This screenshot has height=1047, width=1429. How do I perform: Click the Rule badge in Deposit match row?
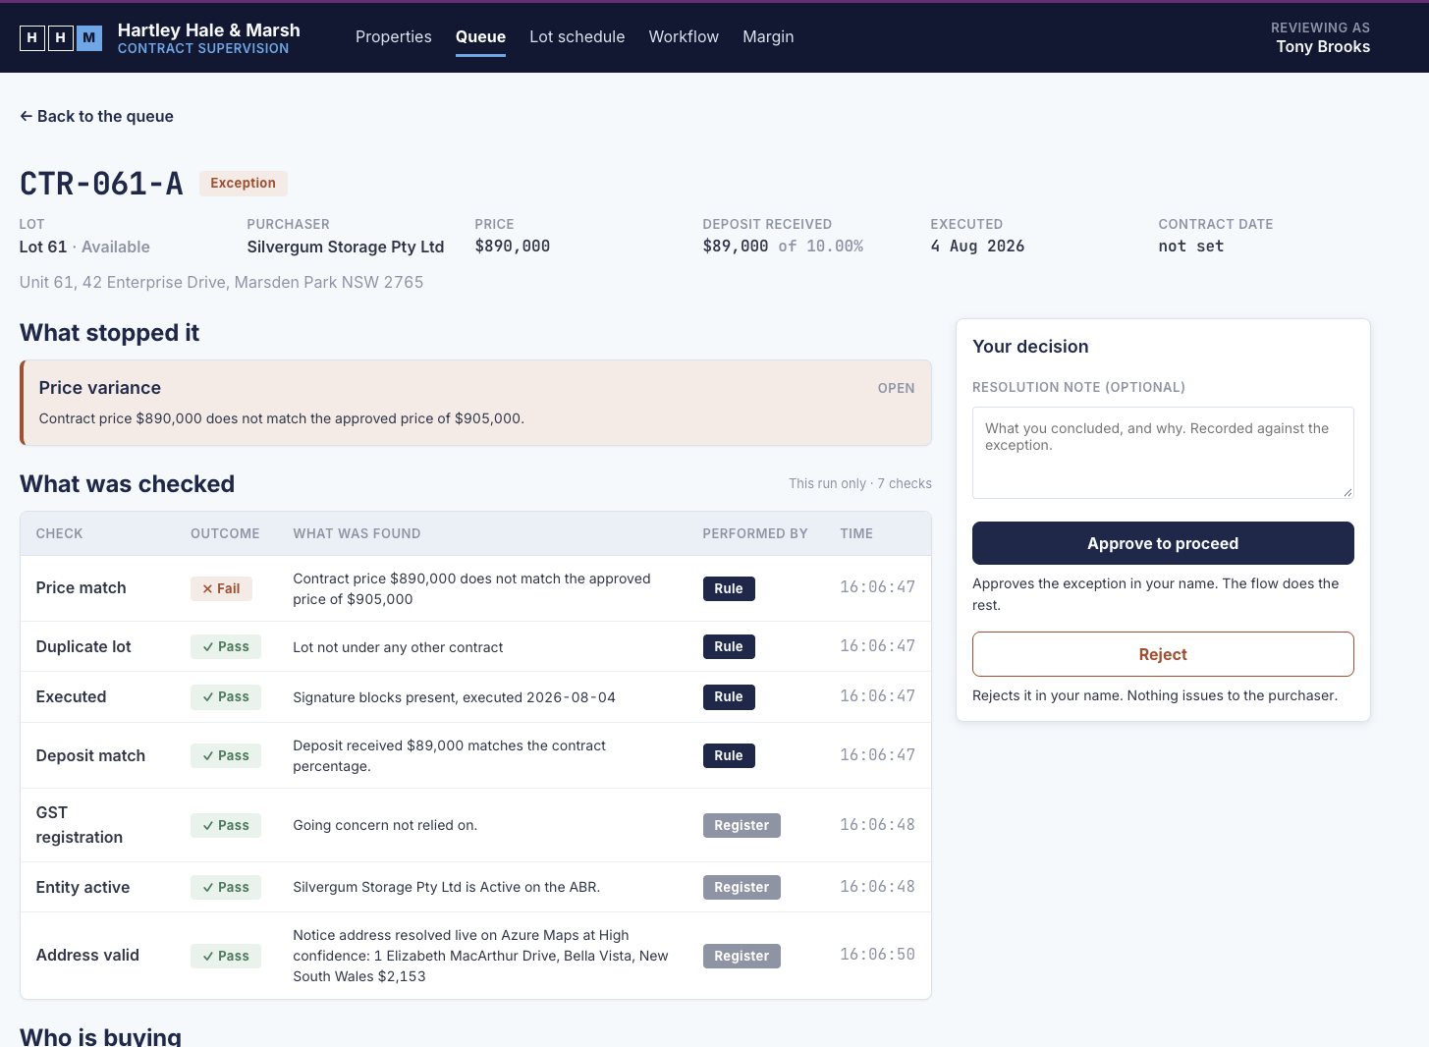(729, 755)
